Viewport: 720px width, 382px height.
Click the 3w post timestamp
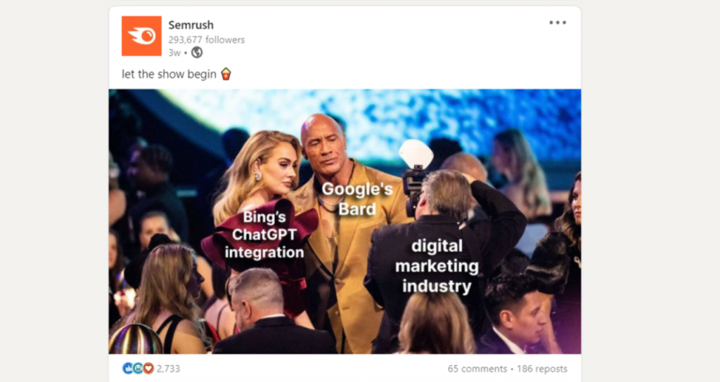pos(174,53)
